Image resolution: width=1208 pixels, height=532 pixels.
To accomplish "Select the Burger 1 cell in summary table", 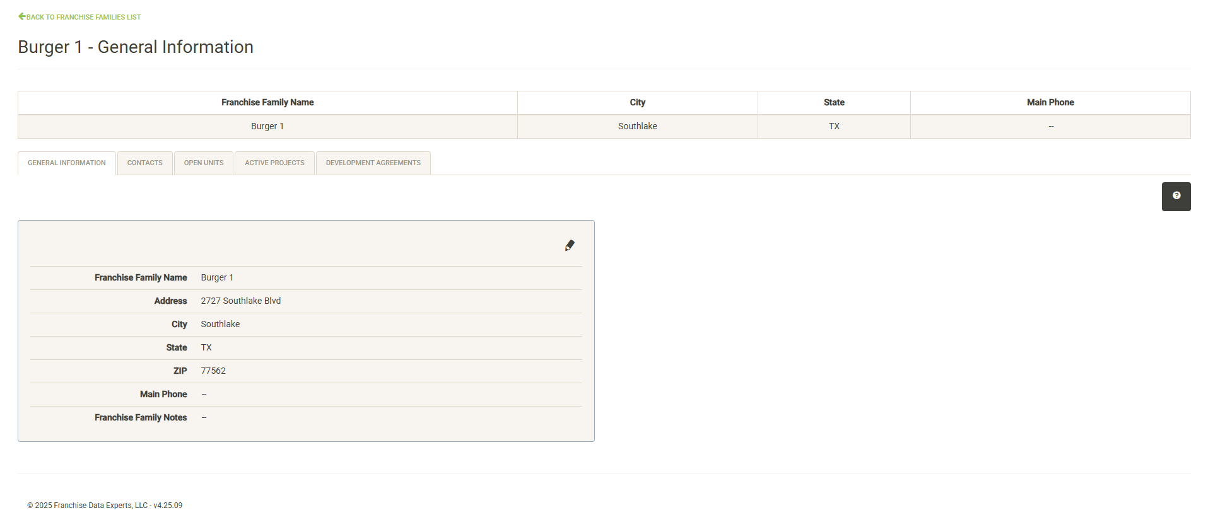I will [267, 127].
